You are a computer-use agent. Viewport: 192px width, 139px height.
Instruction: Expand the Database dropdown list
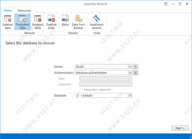pyautogui.click(x=130, y=95)
